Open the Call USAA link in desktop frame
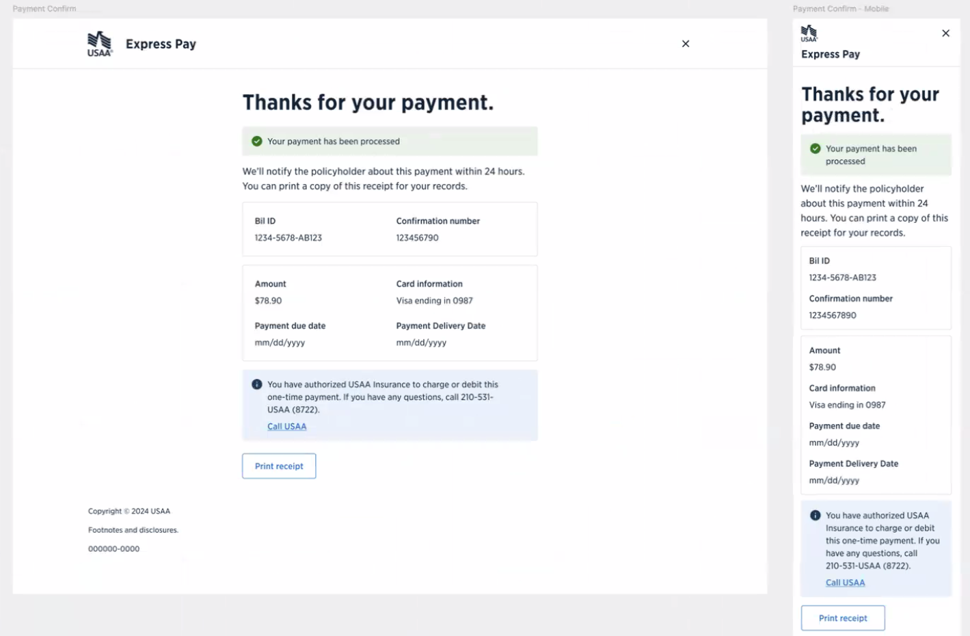Image resolution: width=970 pixels, height=636 pixels. [286, 427]
